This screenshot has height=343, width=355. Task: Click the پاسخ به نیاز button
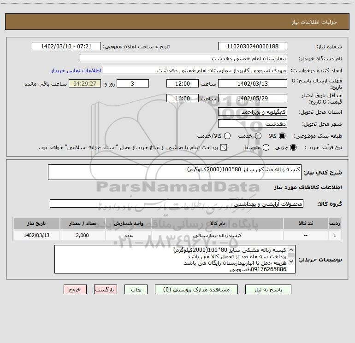268,290
